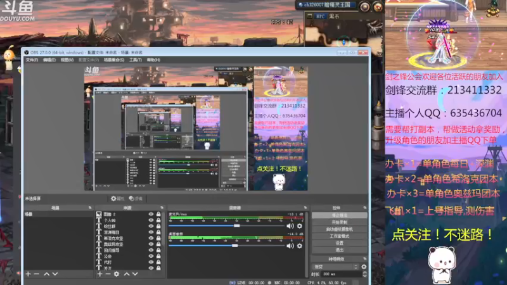Select the 粉丝群 text source
The width and height of the screenshot is (507, 285).
[110, 226]
